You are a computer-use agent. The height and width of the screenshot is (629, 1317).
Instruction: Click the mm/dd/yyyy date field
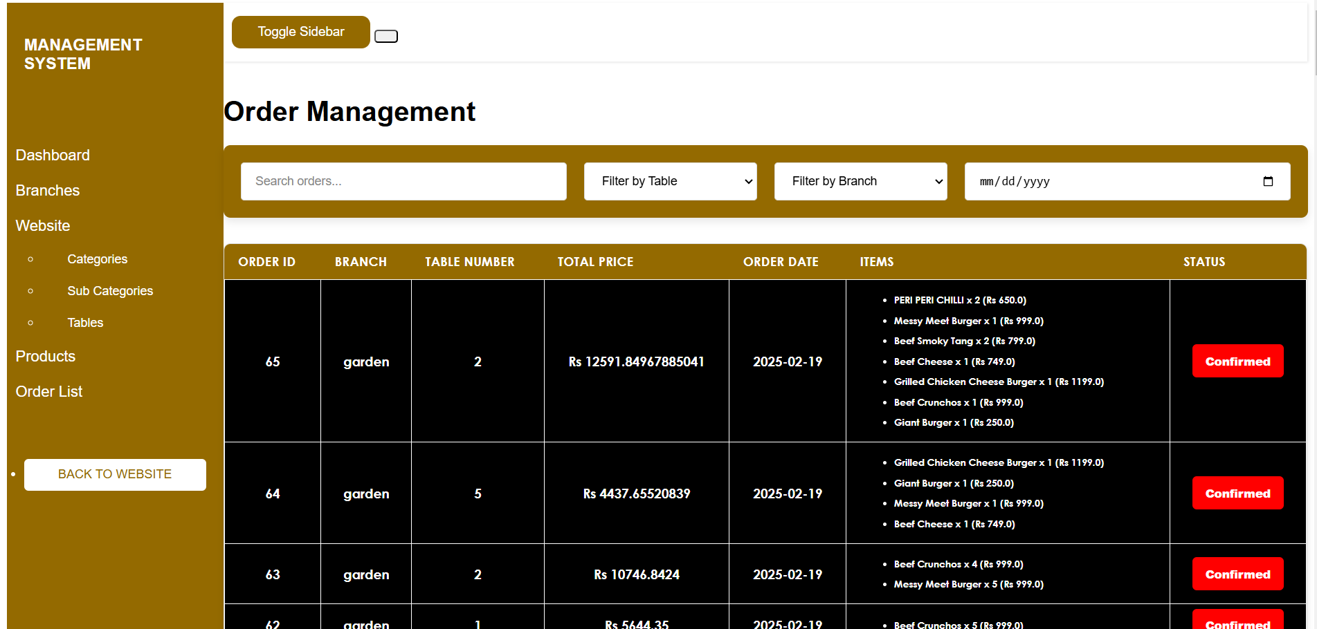1107,181
